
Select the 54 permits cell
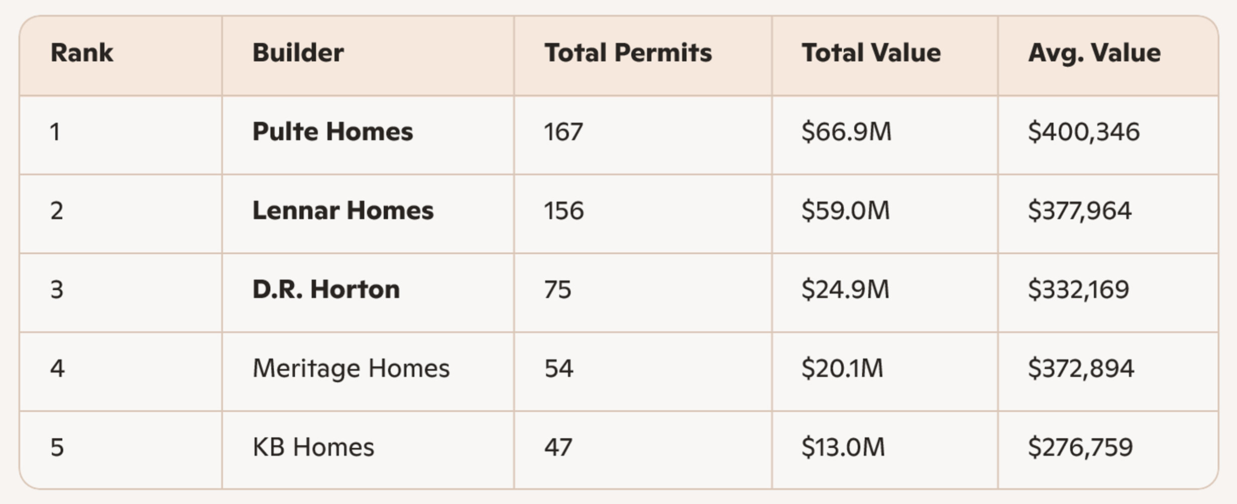558,369
